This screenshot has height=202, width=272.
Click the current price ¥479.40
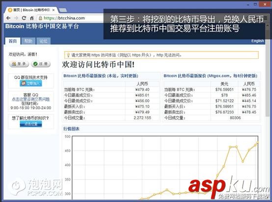(x=142, y=90)
